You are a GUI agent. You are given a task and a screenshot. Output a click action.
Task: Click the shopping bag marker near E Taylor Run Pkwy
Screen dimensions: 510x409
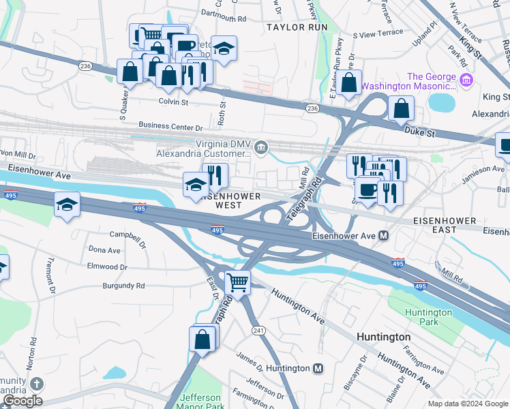pyautogui.click(x=349, y=83)
